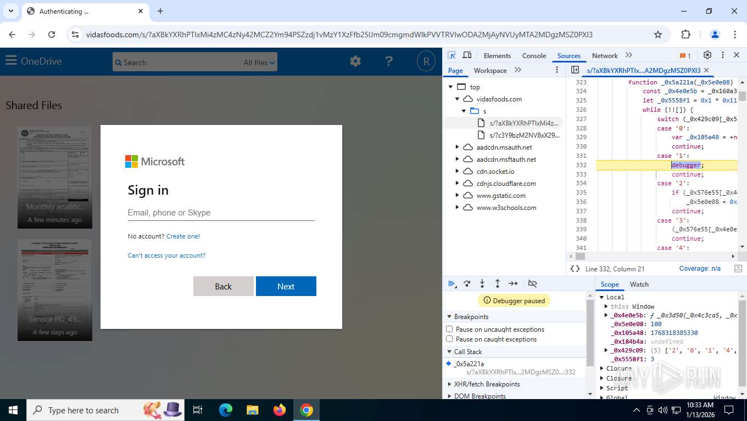
Task: Step over next function call
Action: (467, 283)
